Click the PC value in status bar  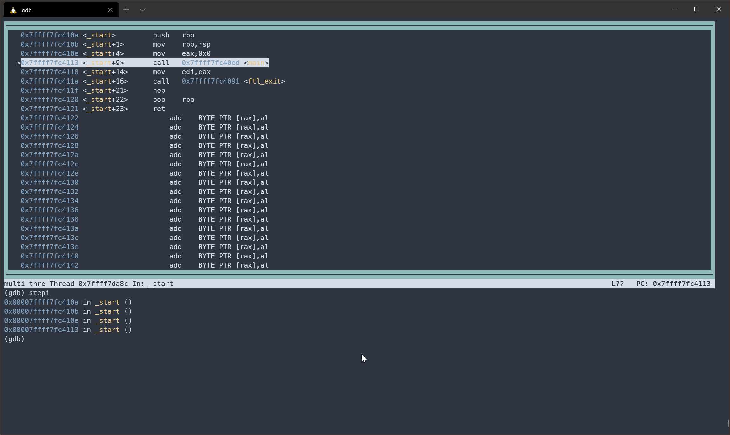pyautogui.click(x=681, y=284)
